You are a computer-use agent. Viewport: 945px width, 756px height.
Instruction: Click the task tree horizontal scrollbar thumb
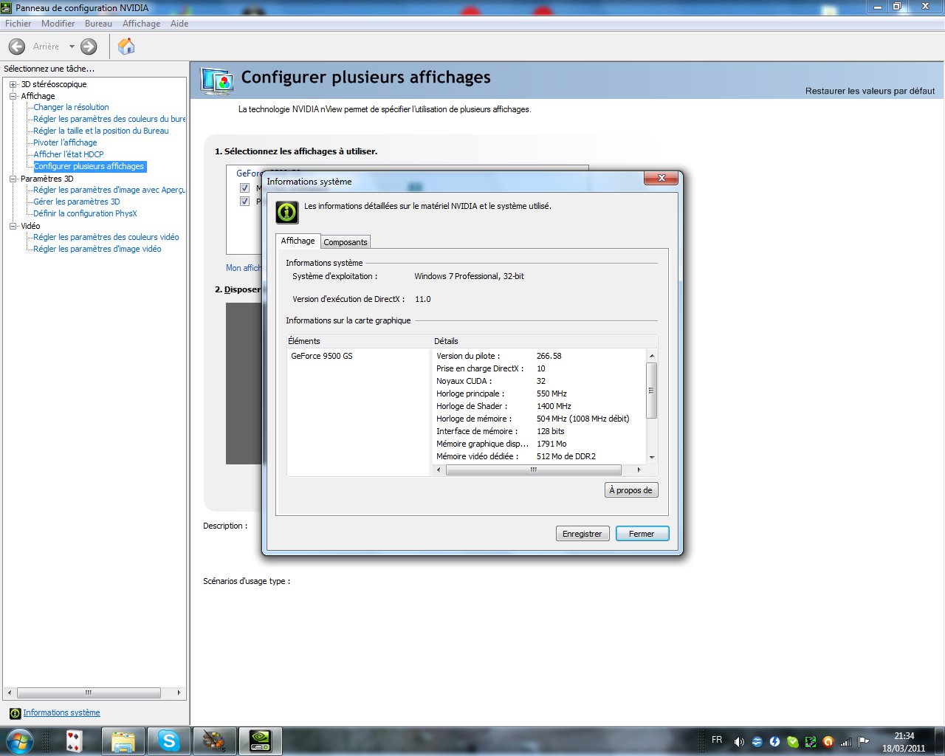[89, 693]
